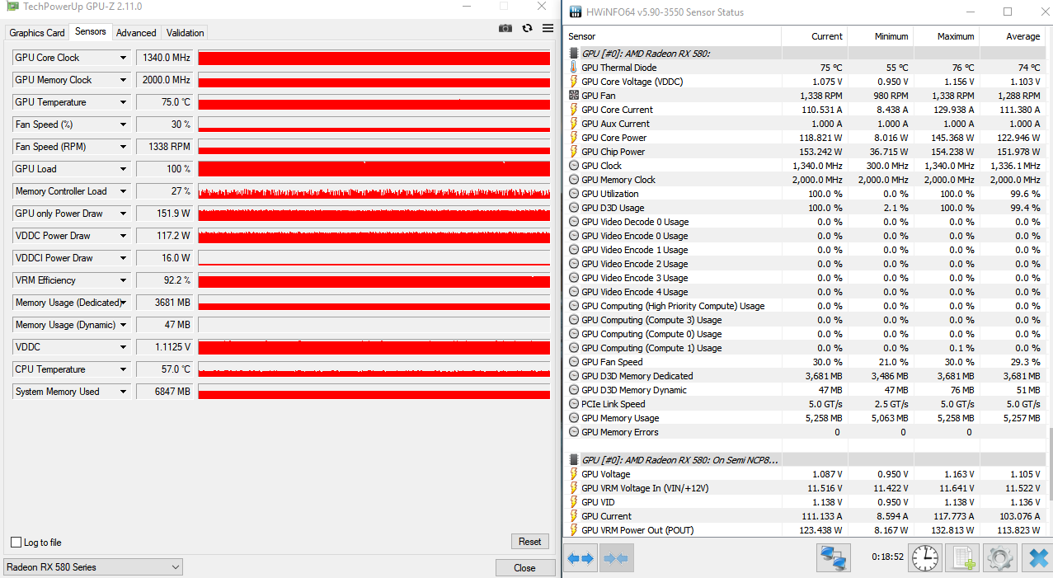Click the 153.242 W GPU Chip Power current value
Screen dimensions: 1053x578
816,152
